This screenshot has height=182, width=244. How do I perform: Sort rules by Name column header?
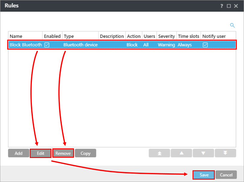click(x=16, y=36)
